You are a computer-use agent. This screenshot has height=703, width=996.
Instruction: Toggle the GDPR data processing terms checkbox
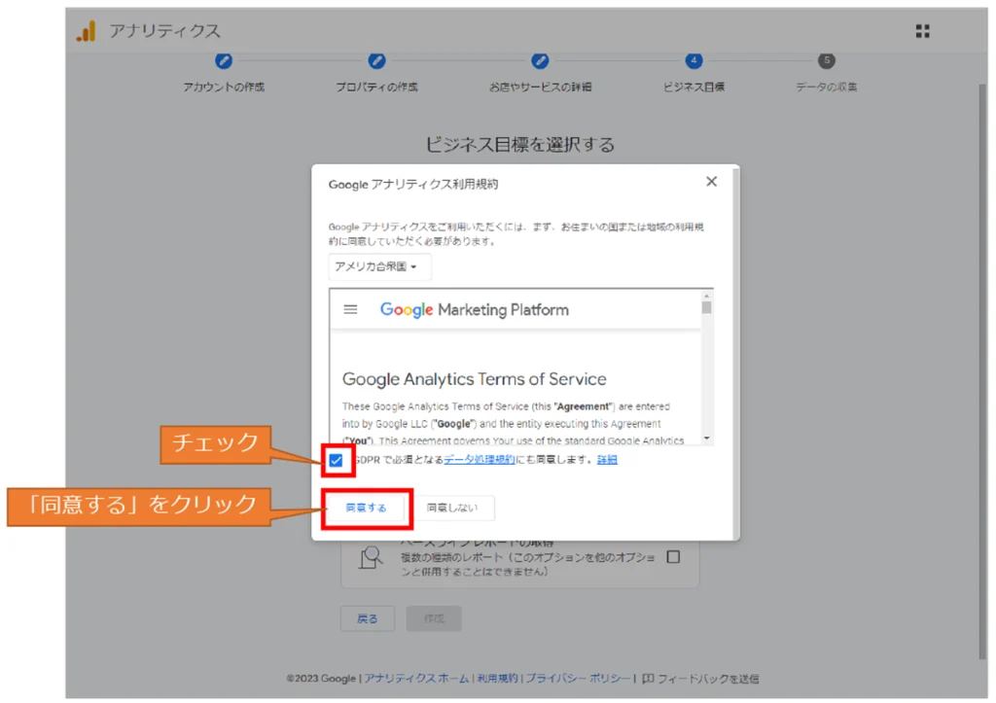click(336, 460)
